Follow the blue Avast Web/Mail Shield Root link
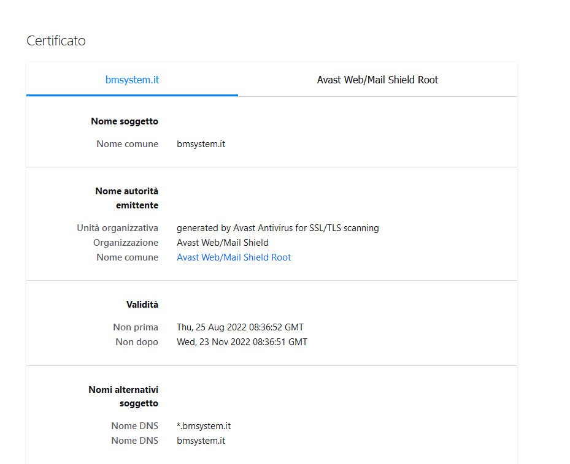This screenshot has height=464, width=570. [x=234, y=257]
